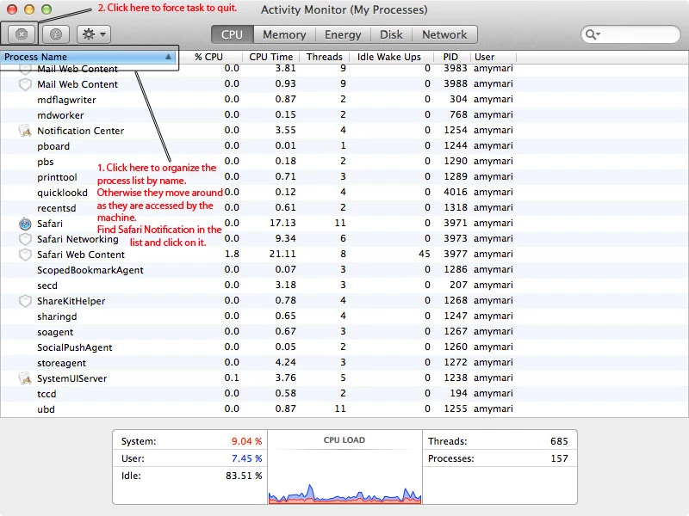Screen dimensions: 689x516
Task: Select the sharingd process
Action: 344,316
